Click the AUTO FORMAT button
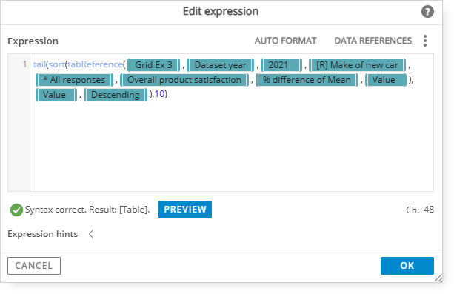Viewport: 454px width, 294px height. pyautogui.click(x=285, y=41)
